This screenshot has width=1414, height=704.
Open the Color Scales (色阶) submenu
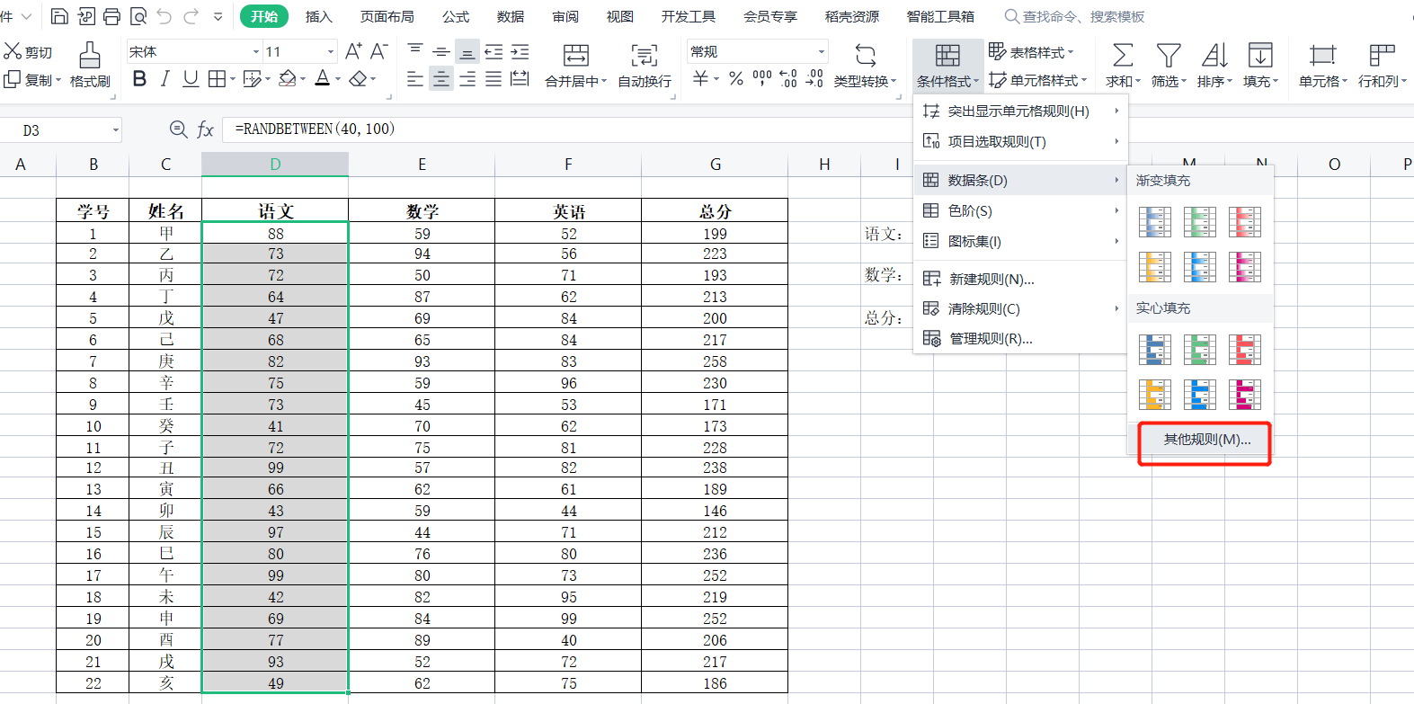[1020, 210]
